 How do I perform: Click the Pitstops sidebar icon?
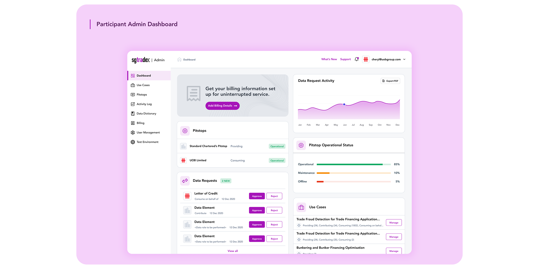click(x=133, y=95)
